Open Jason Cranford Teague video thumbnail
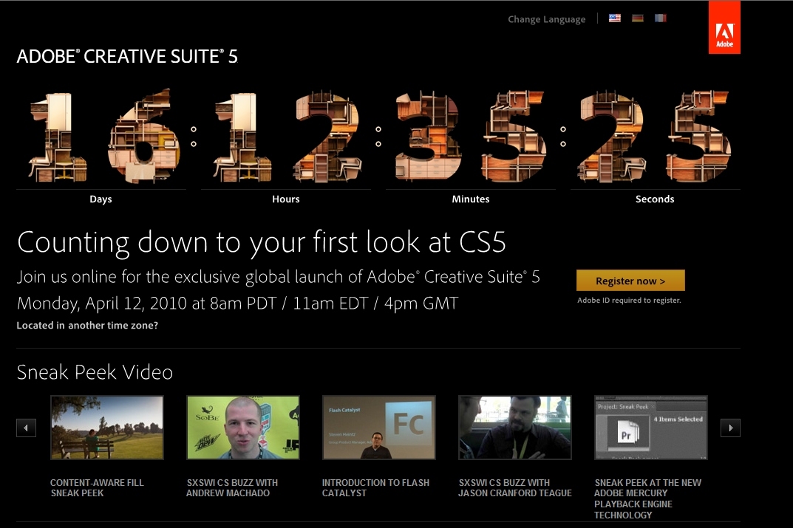 (x=515, y=428)
